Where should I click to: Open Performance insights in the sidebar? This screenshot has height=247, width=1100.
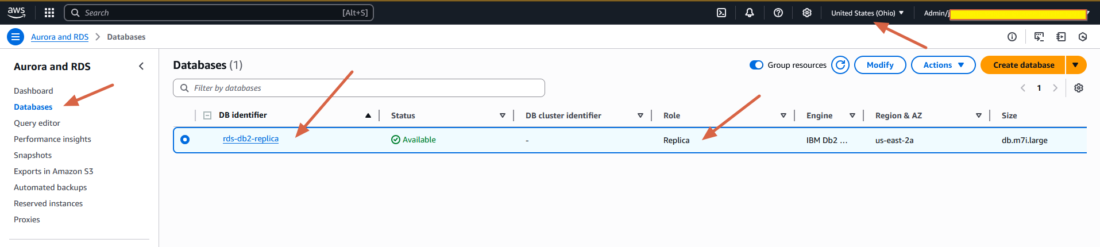(52, 139)
